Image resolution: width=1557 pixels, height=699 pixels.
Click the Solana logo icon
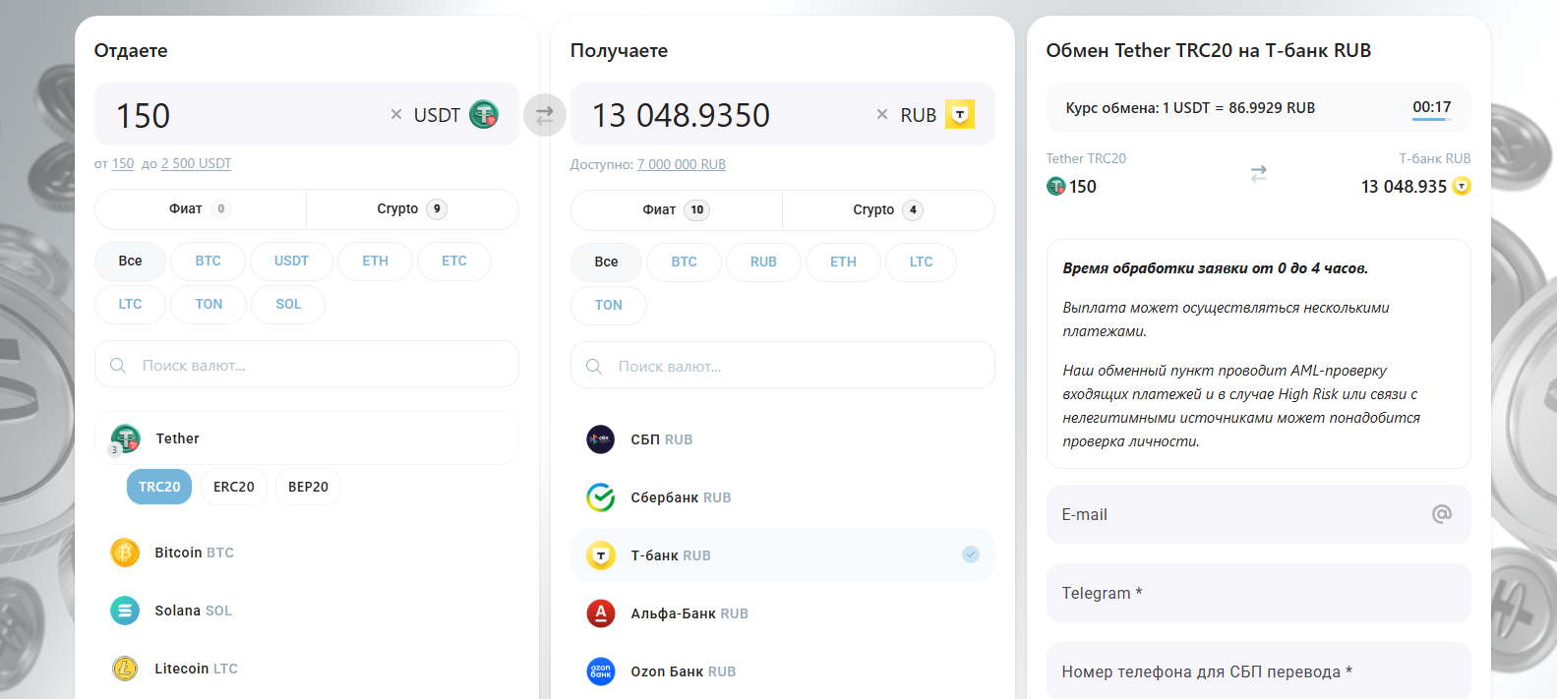coord(125,611)
